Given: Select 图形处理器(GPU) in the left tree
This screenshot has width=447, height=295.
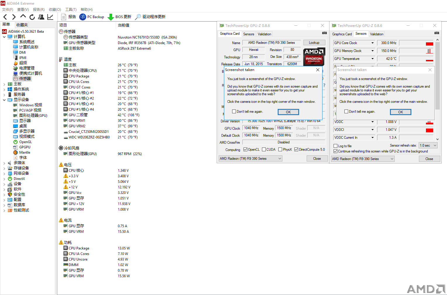Looking at the screenshot, I should click(30, 115).
